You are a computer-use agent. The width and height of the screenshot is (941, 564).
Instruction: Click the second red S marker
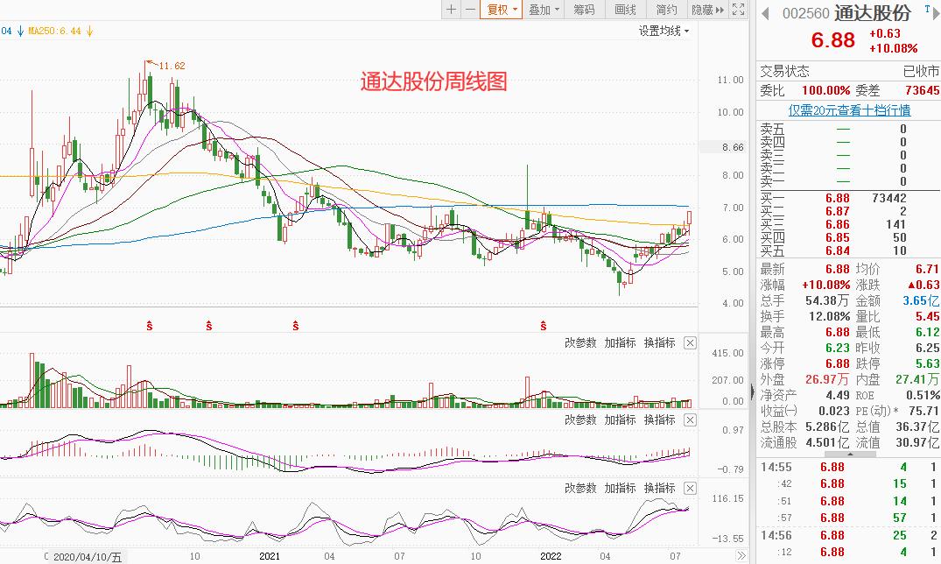(x=209, y=326)
